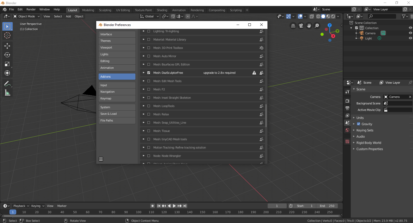Open the viewport Add menu
Image resolution: width=413 pixels, height=223 pixels.
click(68, 16)
